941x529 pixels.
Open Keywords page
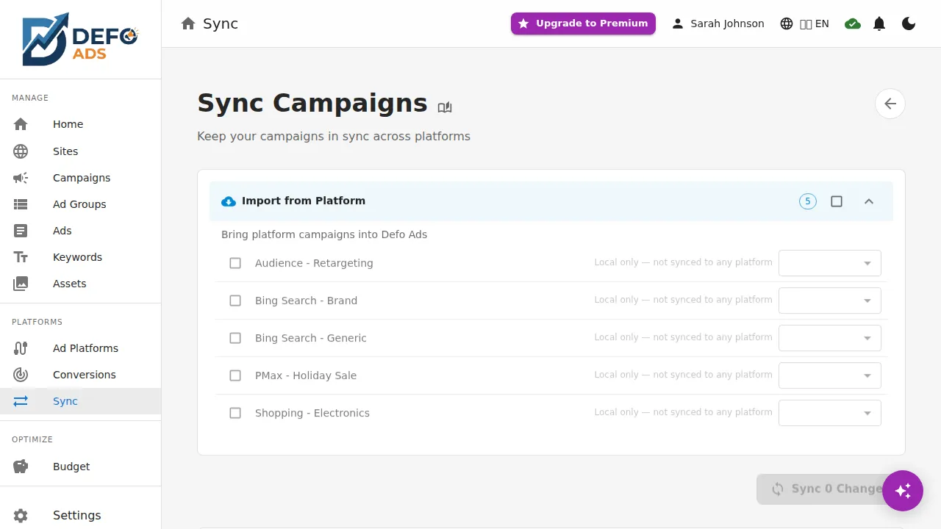[81, 257]
